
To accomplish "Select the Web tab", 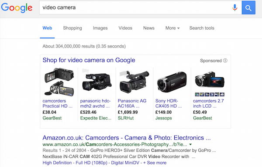I will tap(47, 28).
